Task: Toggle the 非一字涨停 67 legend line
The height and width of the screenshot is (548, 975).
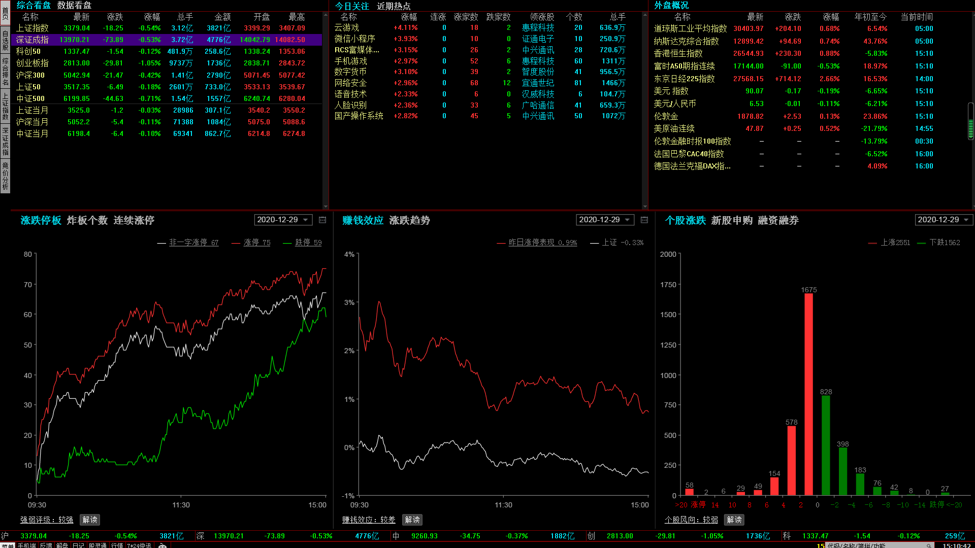Action: coord(188,243)
